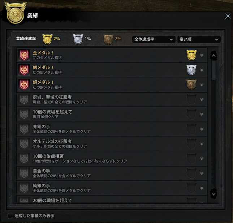
Task: Click the large gold 業績 emblem in header
Action: click(16, 13)
